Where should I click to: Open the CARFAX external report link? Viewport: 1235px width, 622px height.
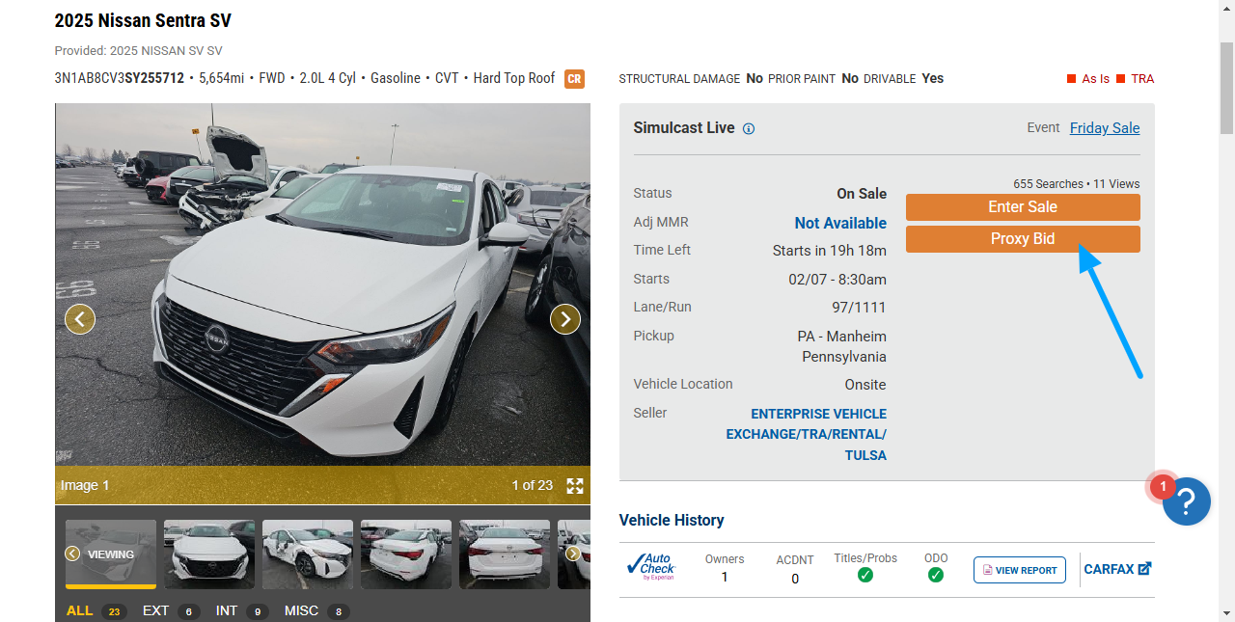[1116, 569]
